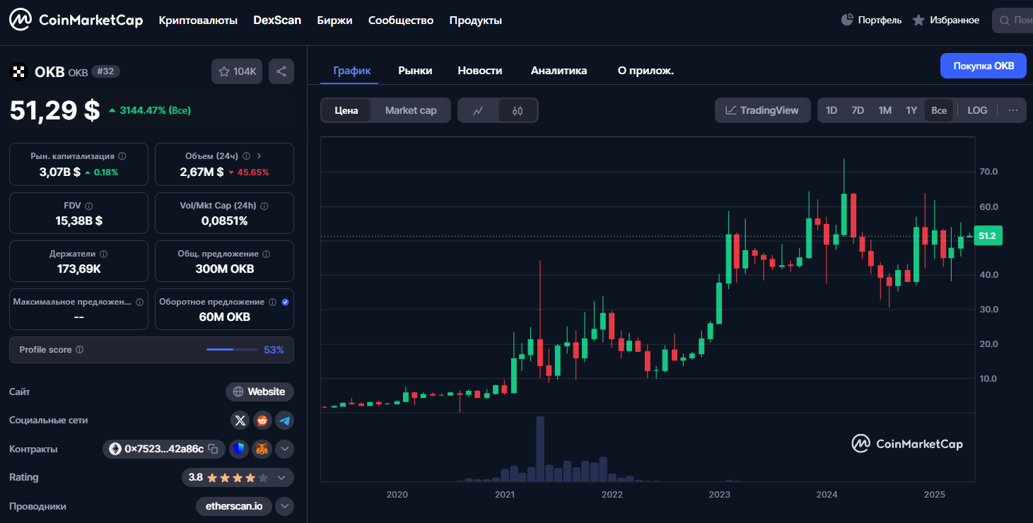This screenshot has width=1033, height=523.
Task: Toggle chart to Market cap view
Action: 411,110
